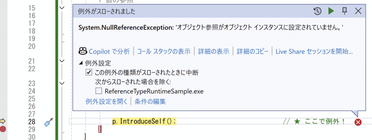Click line number 28 in the margin

point(32,122)
